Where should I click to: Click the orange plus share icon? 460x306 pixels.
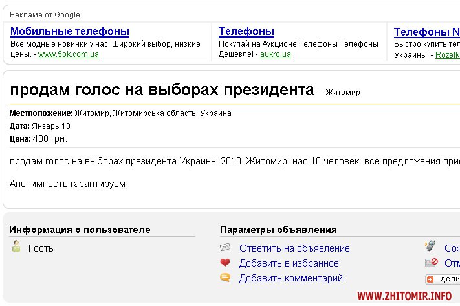click(x=430, y=279)
